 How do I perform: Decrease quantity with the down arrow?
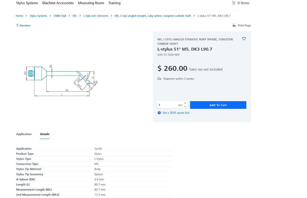[185, 107]
